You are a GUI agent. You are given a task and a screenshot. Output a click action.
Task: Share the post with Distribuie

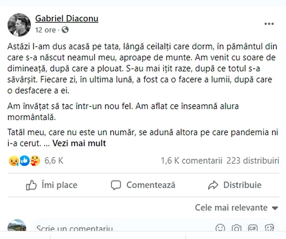(x=235, y=185)
